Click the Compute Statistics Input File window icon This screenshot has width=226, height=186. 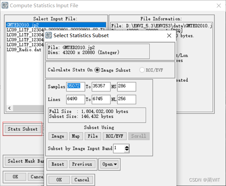[5, 5]
